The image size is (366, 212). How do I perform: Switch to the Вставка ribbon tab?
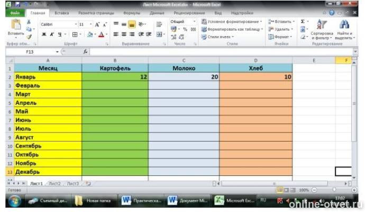coord(62,12)
